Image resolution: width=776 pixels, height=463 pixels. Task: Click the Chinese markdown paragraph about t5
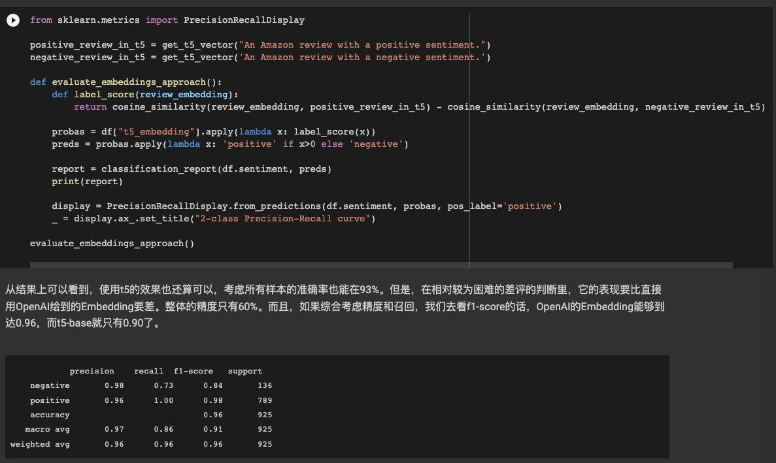click(335, 306)
